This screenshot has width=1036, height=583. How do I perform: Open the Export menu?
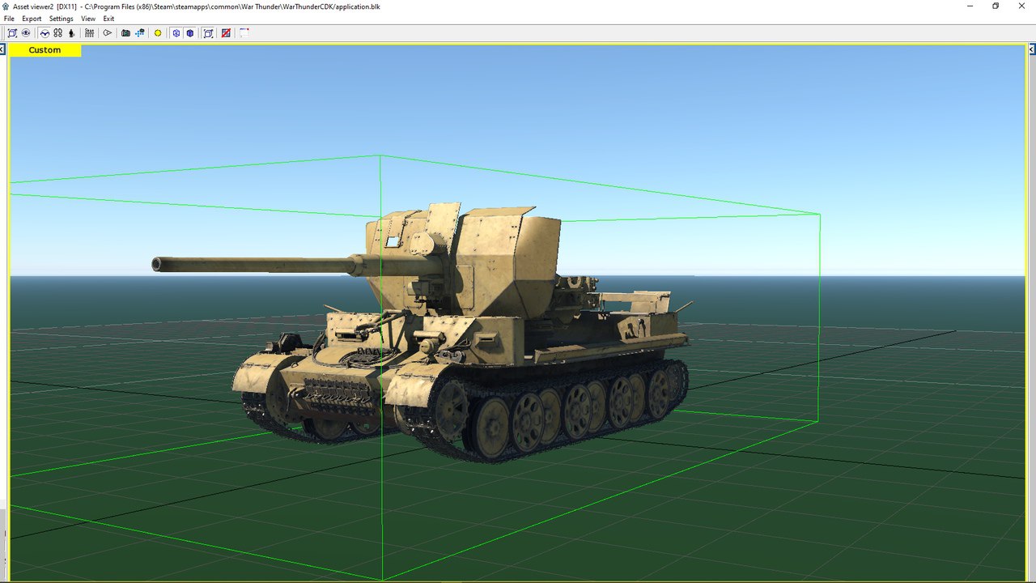pyautogui.click(x=32, y=19)
